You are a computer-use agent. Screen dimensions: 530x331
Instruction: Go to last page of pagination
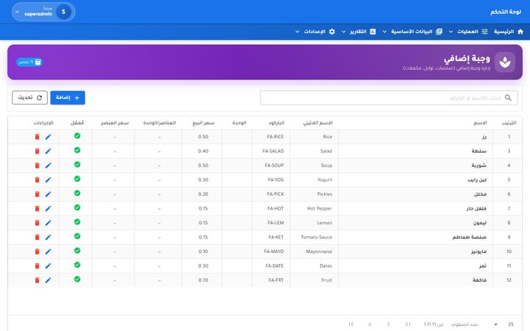[x=351, y=324]
